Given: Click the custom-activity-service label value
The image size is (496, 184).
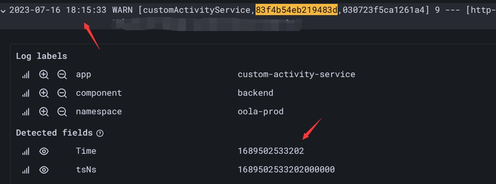Looking at the screenshot, I should (296, 74).
